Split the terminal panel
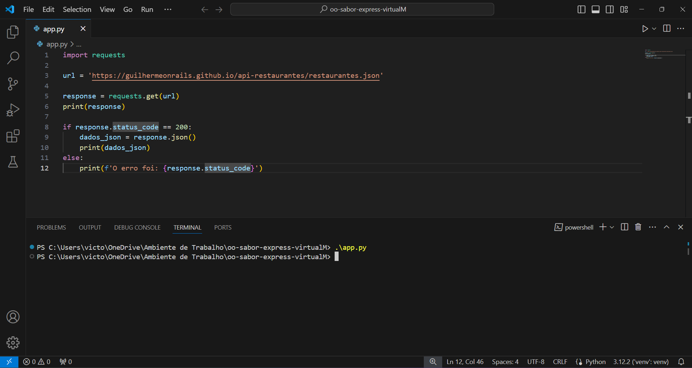This screenshot has width=692, height=368. pyautogui.click(x=624, y=227)
